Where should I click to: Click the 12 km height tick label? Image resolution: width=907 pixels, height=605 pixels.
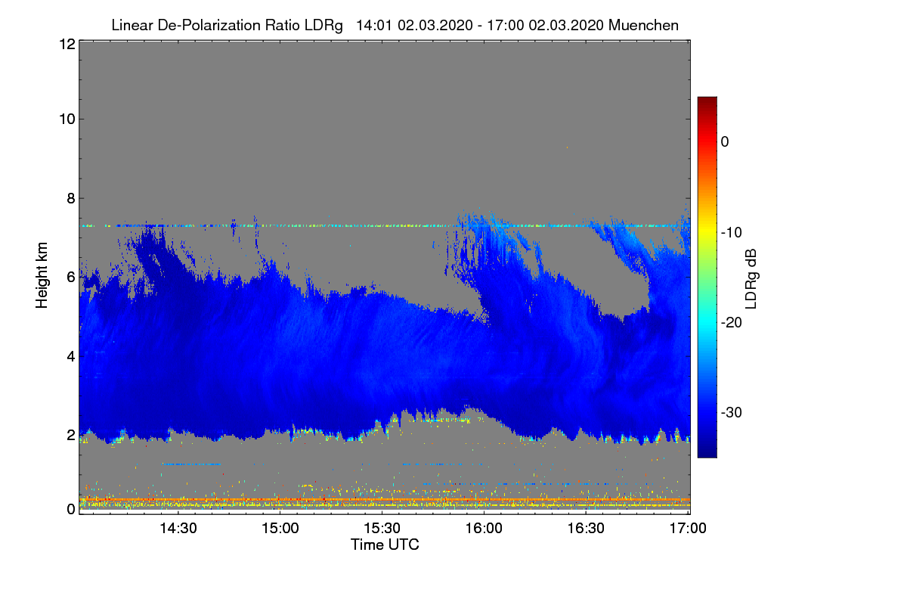[x=66, y=44]
